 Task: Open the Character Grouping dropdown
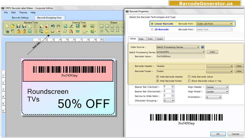[169, 101]
